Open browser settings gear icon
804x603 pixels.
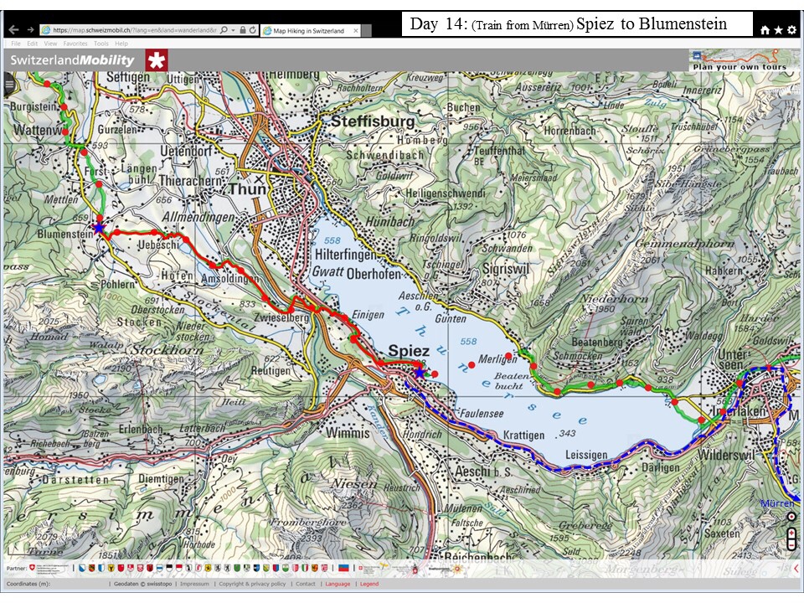point(791,30)
